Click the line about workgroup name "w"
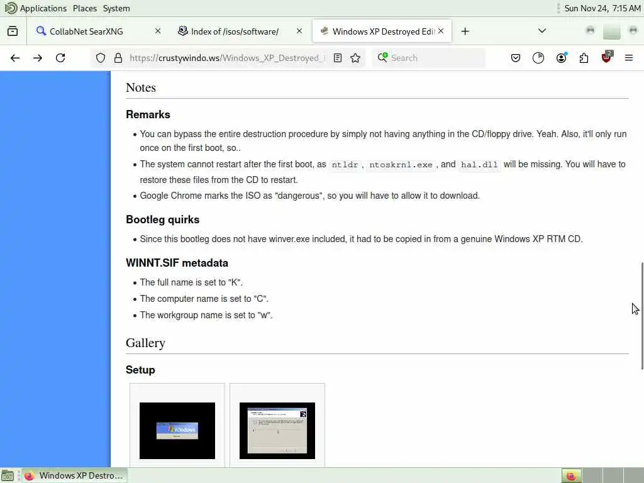 point(206,316)
